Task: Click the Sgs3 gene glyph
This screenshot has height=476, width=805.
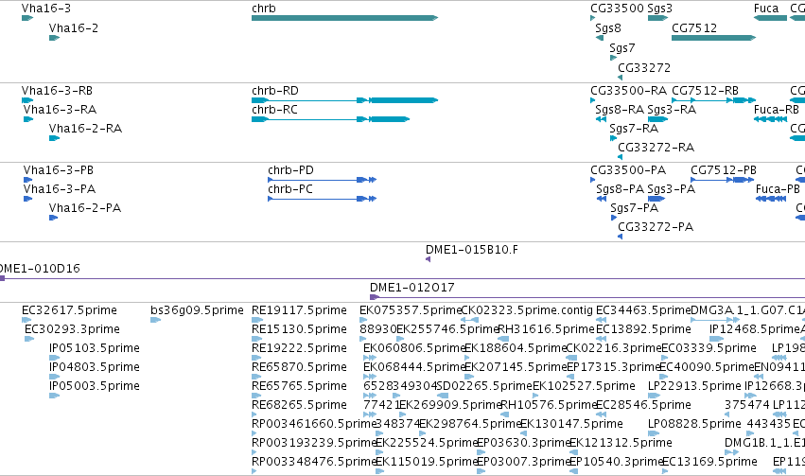Action: [x=657, y=18]
